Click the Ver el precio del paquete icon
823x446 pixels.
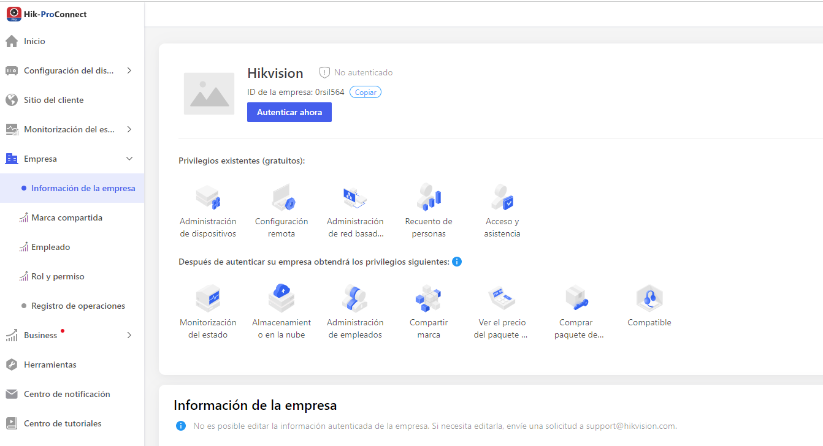(x=502, y=298)
